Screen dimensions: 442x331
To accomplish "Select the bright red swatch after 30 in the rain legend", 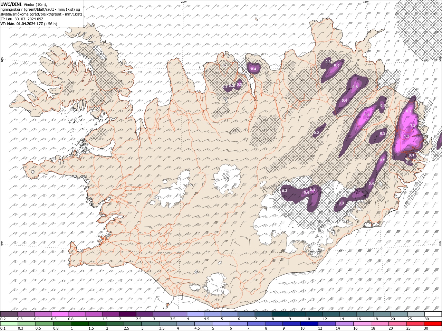I will (x=433, y=324).
